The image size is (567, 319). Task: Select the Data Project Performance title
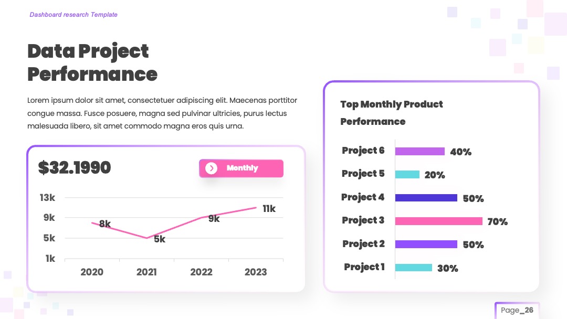(92, 62)
